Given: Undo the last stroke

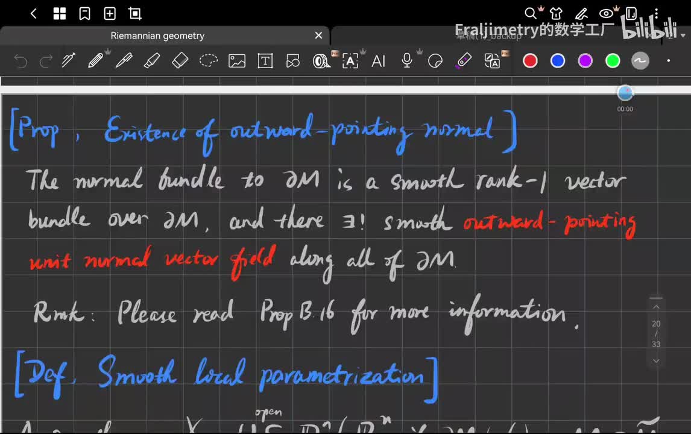Looking at the screenshot, I should point(21,61).
